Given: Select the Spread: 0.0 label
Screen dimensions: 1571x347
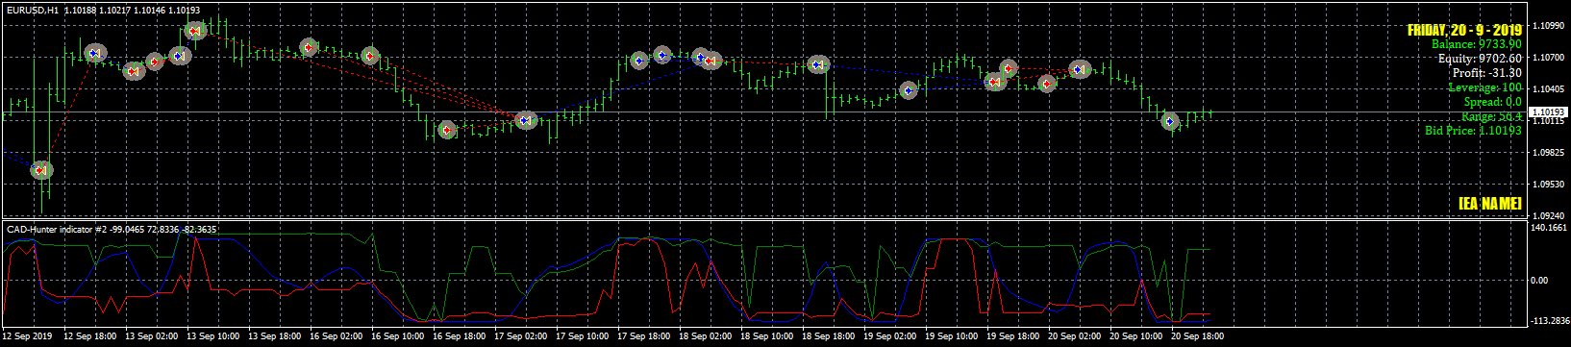Looking at the screenshot, I should pos(1493,102).
